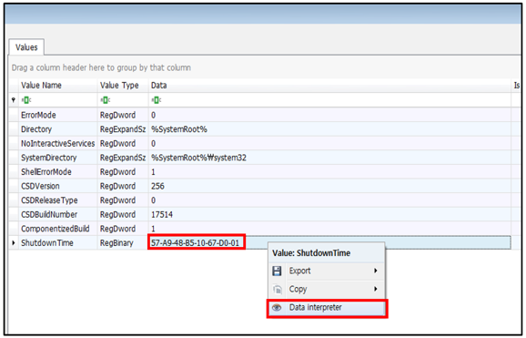
Task: Click the Data interpreter eye icon
Action: coord(277,307)
